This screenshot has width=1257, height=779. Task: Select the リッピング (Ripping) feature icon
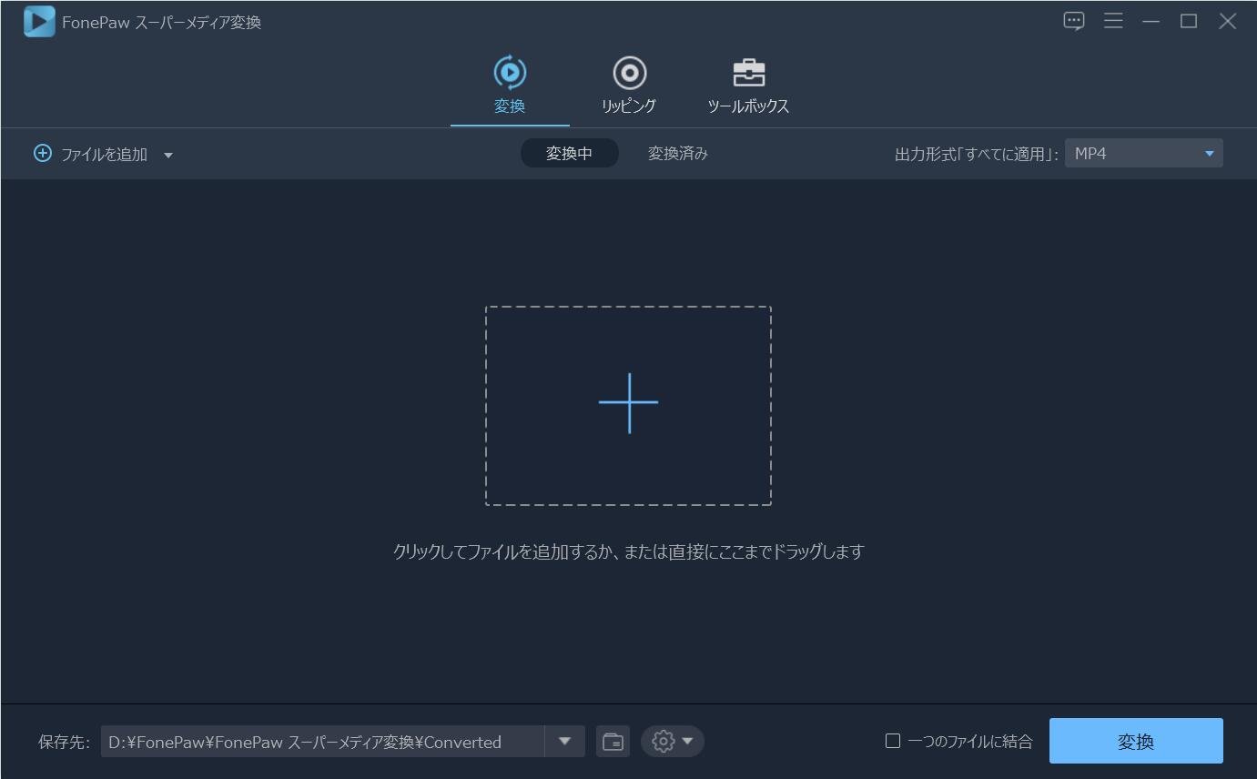coord(628,82)
